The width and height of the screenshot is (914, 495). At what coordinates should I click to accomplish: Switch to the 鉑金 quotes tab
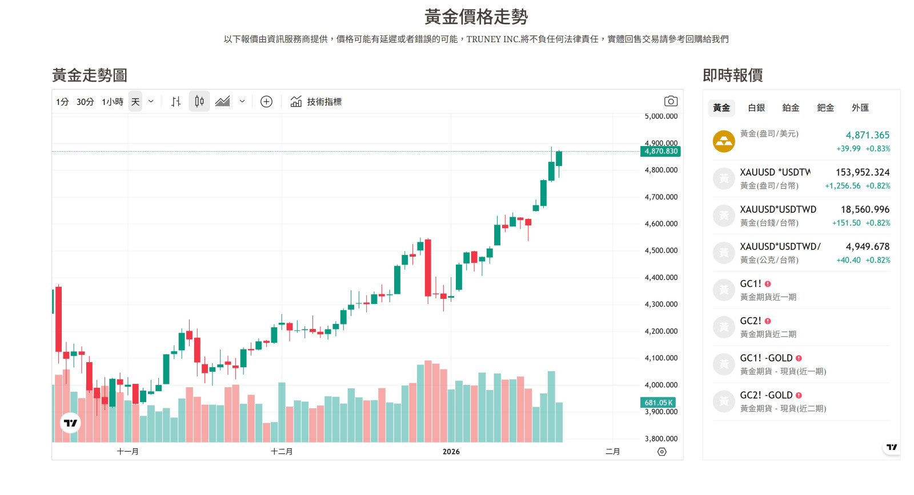pyautogui.click(x=791, y=107)
